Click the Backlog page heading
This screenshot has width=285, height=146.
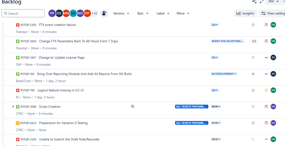[11, 2]
